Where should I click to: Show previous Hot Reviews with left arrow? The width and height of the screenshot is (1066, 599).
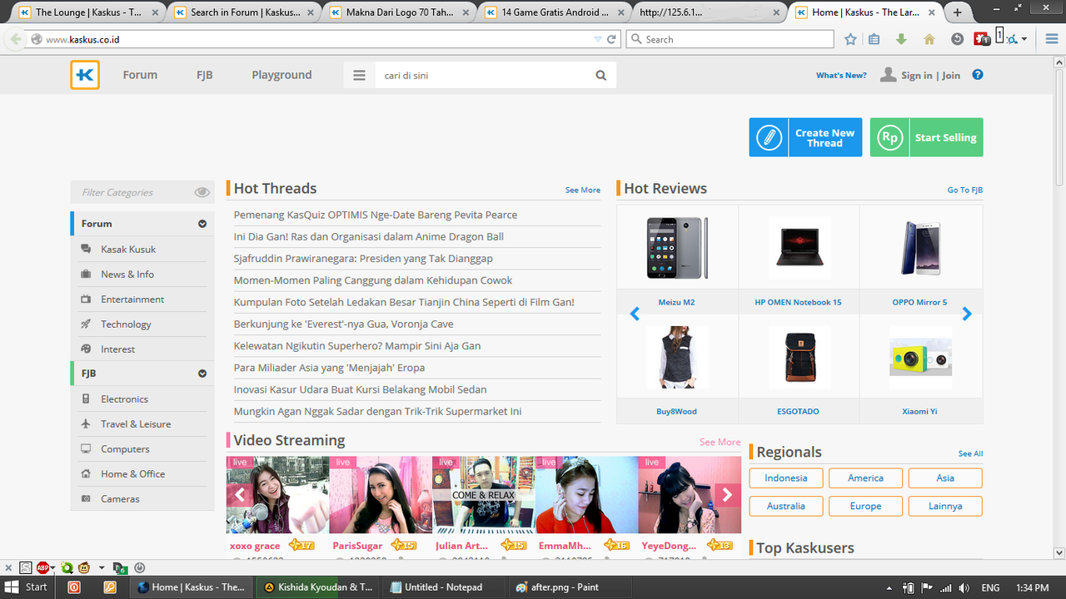pos(635,314)
